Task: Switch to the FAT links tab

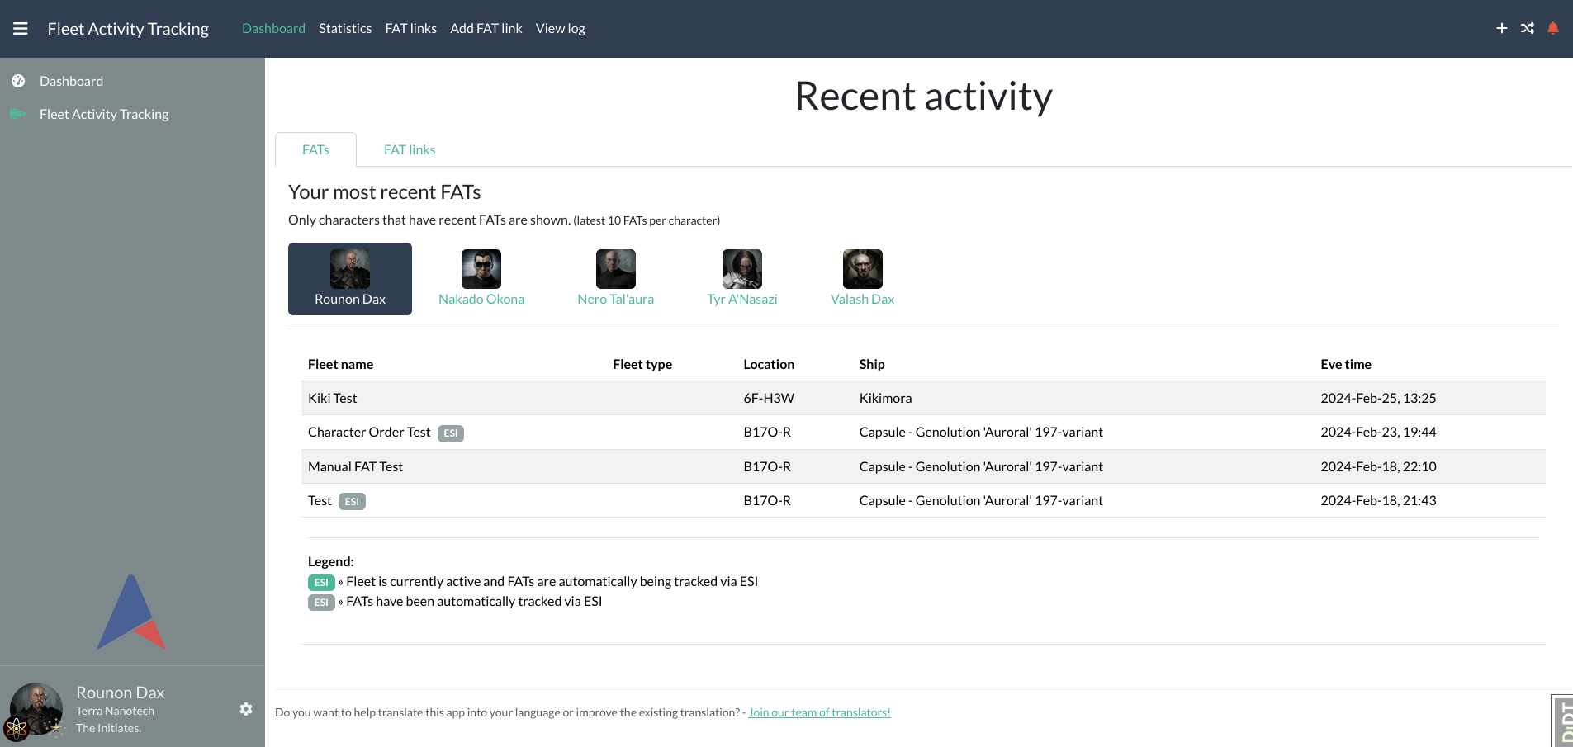Action: tap(410, 149)
